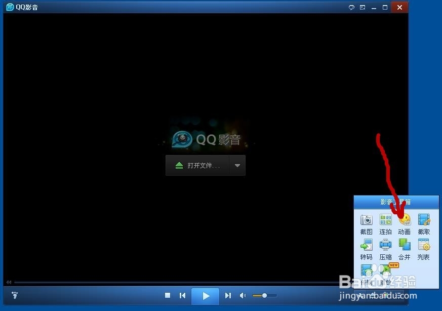Click the rewind arrows near progress bar
The height and width of the screenshot is (311, 442).
click(9, 282)
